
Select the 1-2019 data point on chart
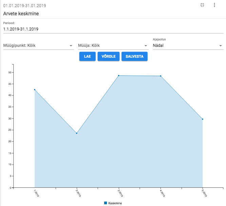pyautogui.click(x=35, y=90)
